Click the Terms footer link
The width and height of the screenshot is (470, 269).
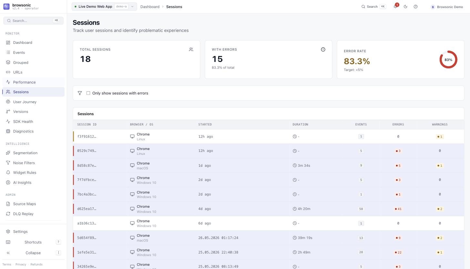point(6,264)
